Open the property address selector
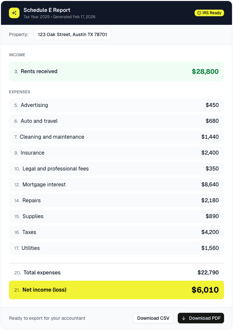The image size is (233, 330). [72, 34]
